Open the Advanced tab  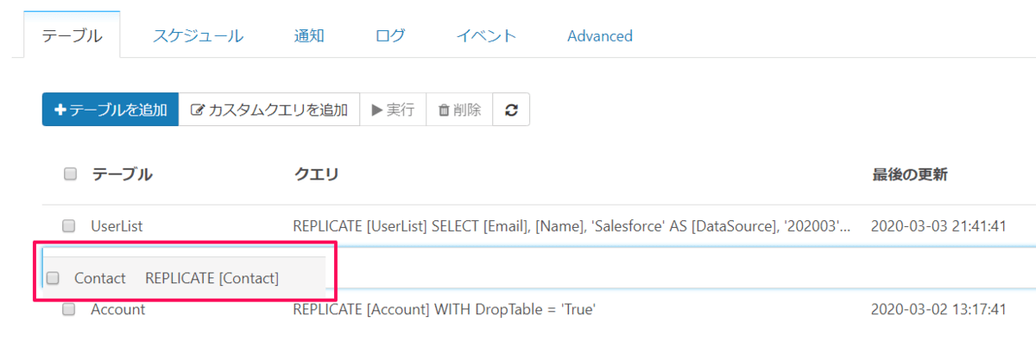(600, 35)
